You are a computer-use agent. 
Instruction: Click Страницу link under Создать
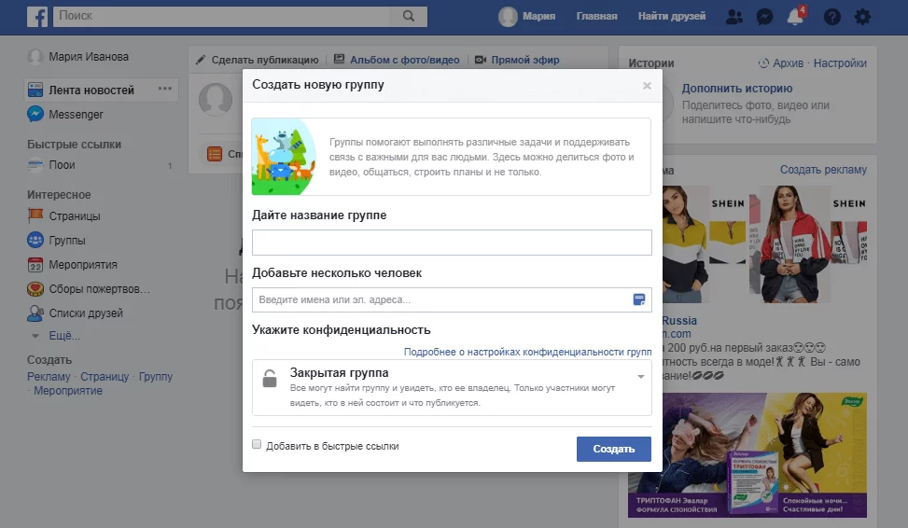[x=105, y=376]
